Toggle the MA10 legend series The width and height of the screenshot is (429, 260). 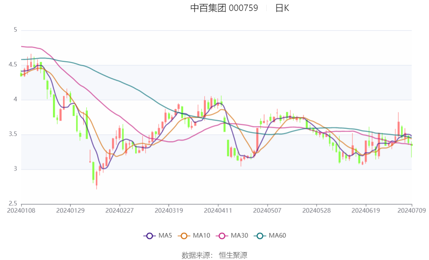click(194, 235)
